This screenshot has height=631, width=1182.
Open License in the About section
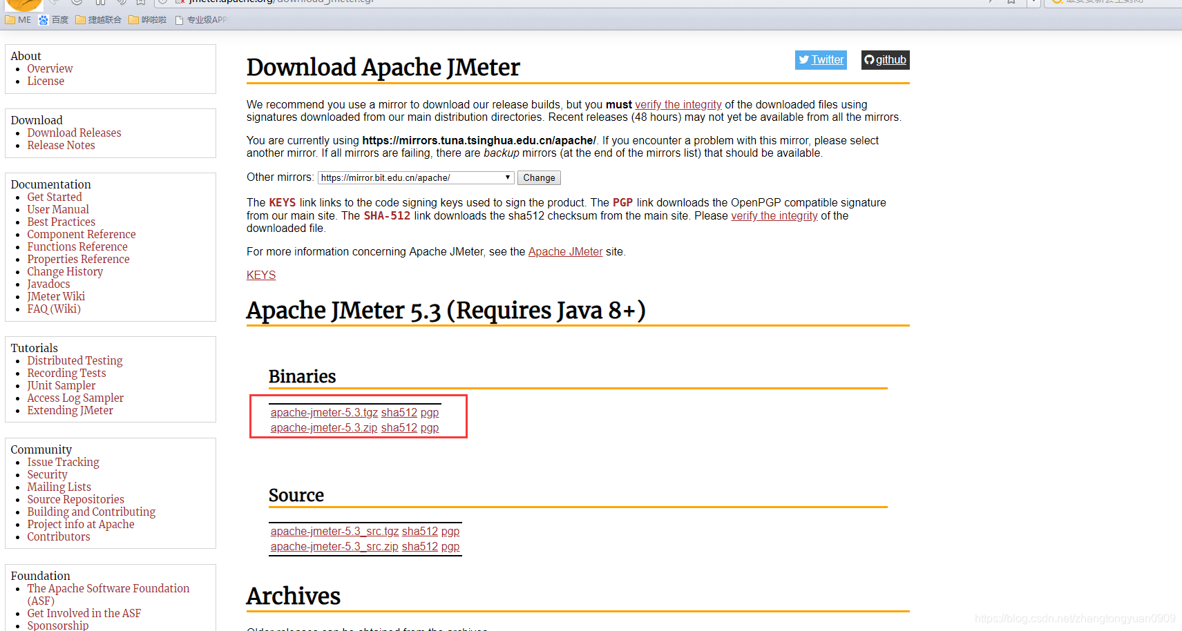point(46,81)
